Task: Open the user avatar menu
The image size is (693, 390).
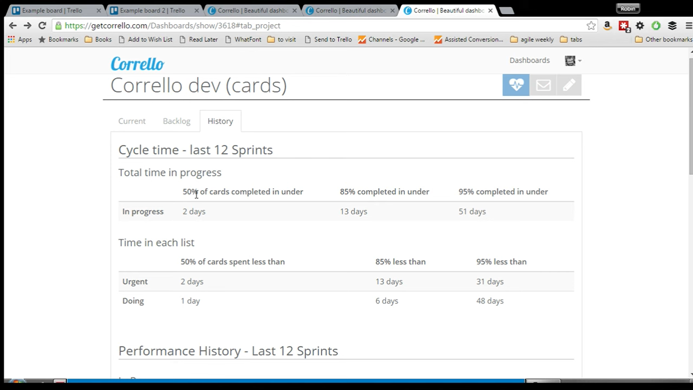Action: point(573,61)
